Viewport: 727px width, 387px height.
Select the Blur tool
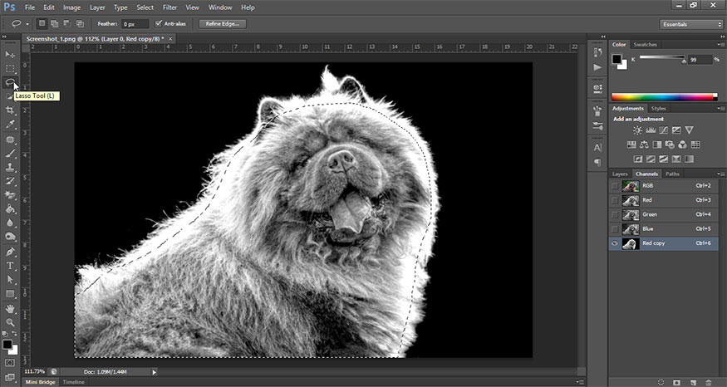click(10, 223)
